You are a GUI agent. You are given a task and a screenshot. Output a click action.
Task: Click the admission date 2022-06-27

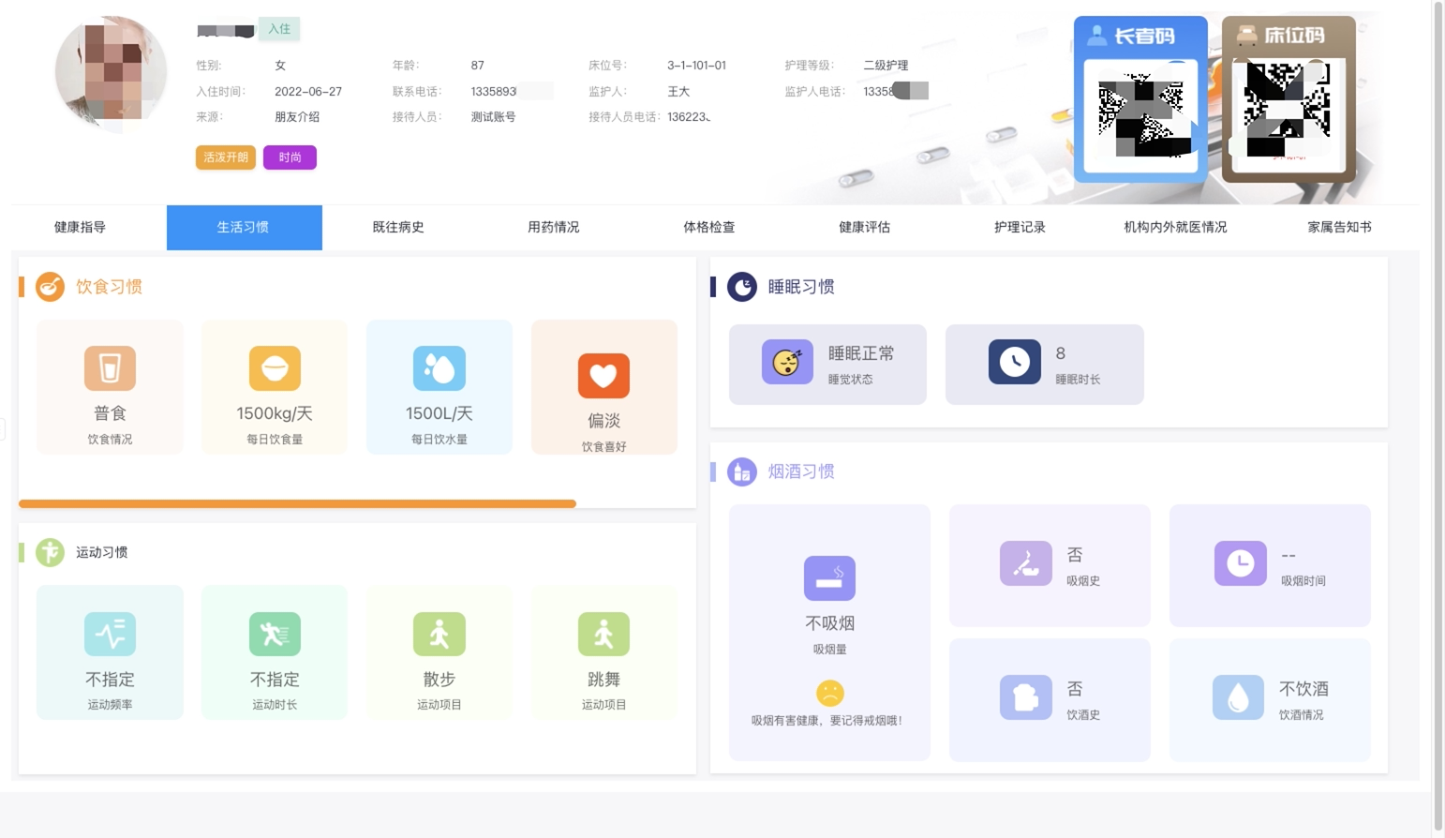(308, 92)
